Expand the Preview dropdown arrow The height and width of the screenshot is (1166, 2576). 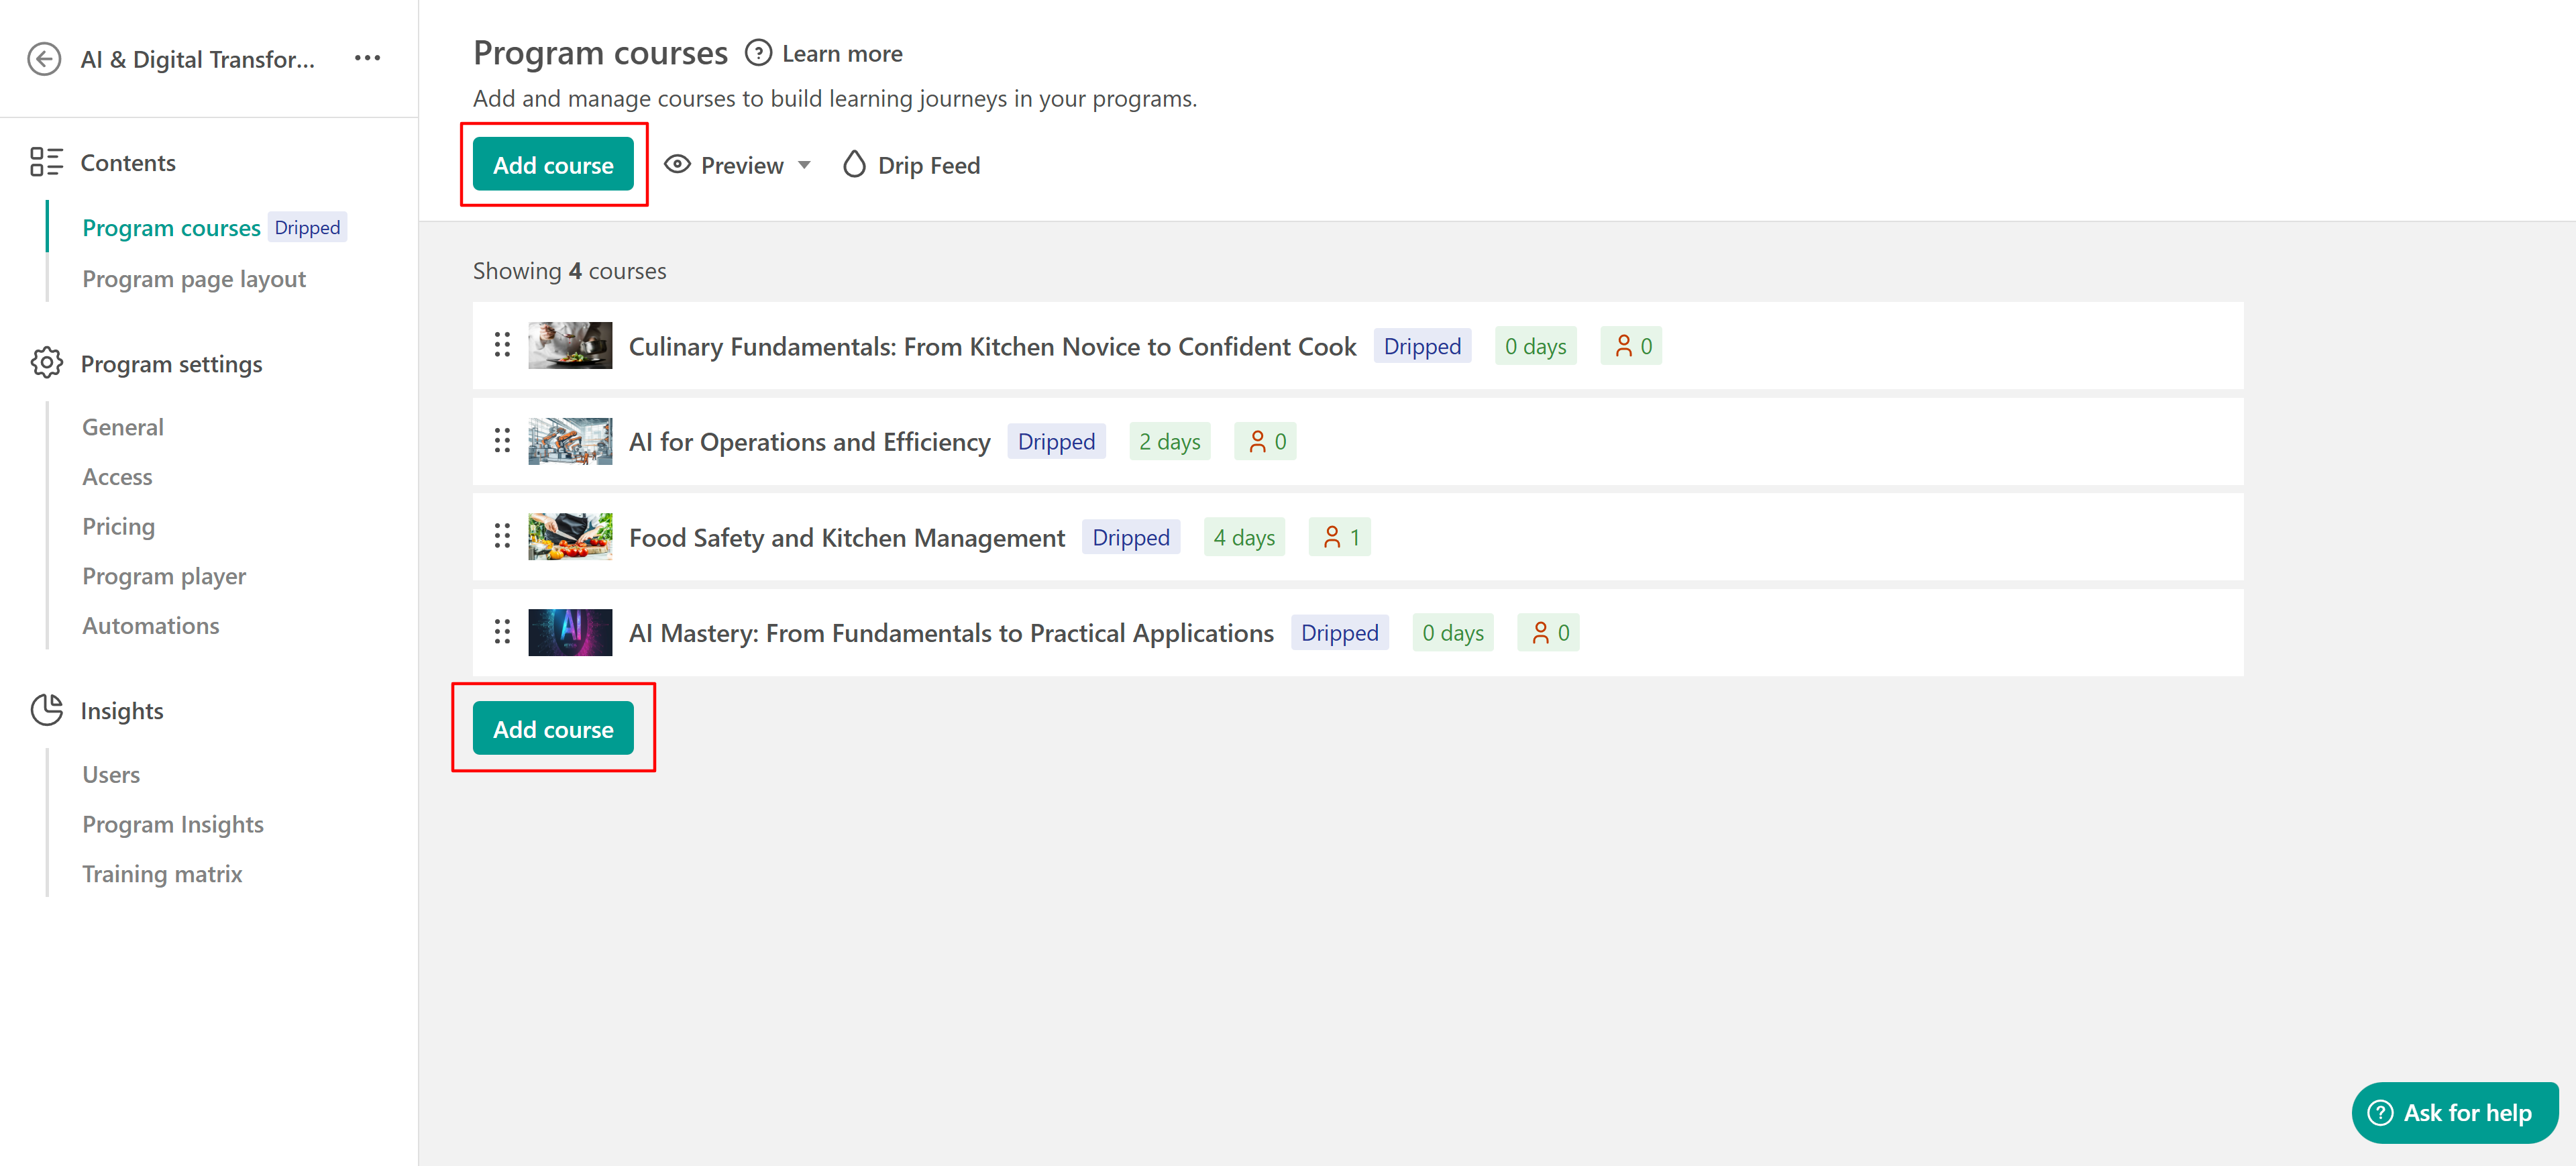pos(804,165)
